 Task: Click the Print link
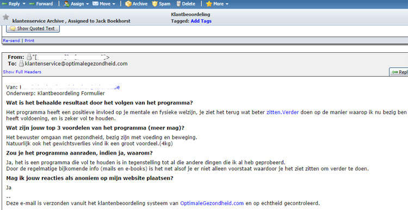(29, 41)
